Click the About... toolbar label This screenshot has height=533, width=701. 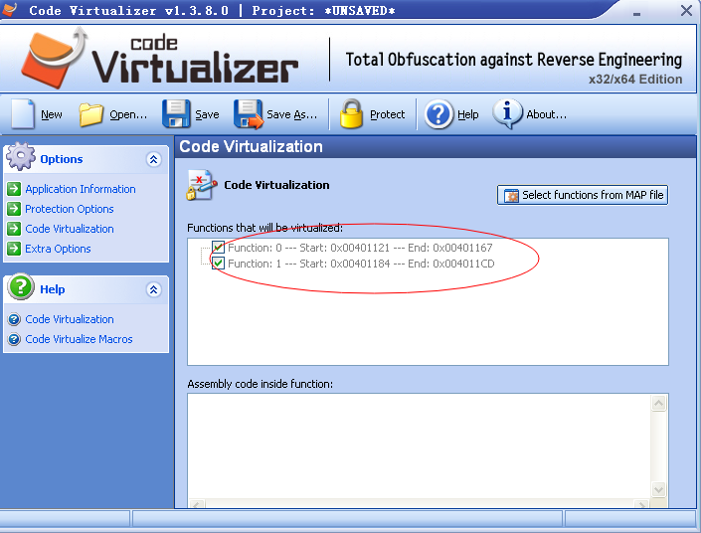coord(546,115)
